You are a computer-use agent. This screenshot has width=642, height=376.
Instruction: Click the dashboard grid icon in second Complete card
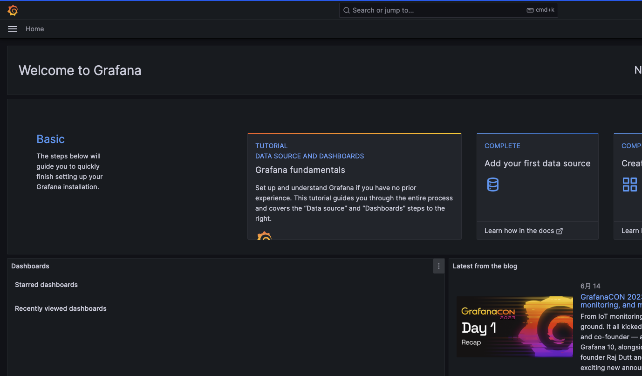coord(630,185)
